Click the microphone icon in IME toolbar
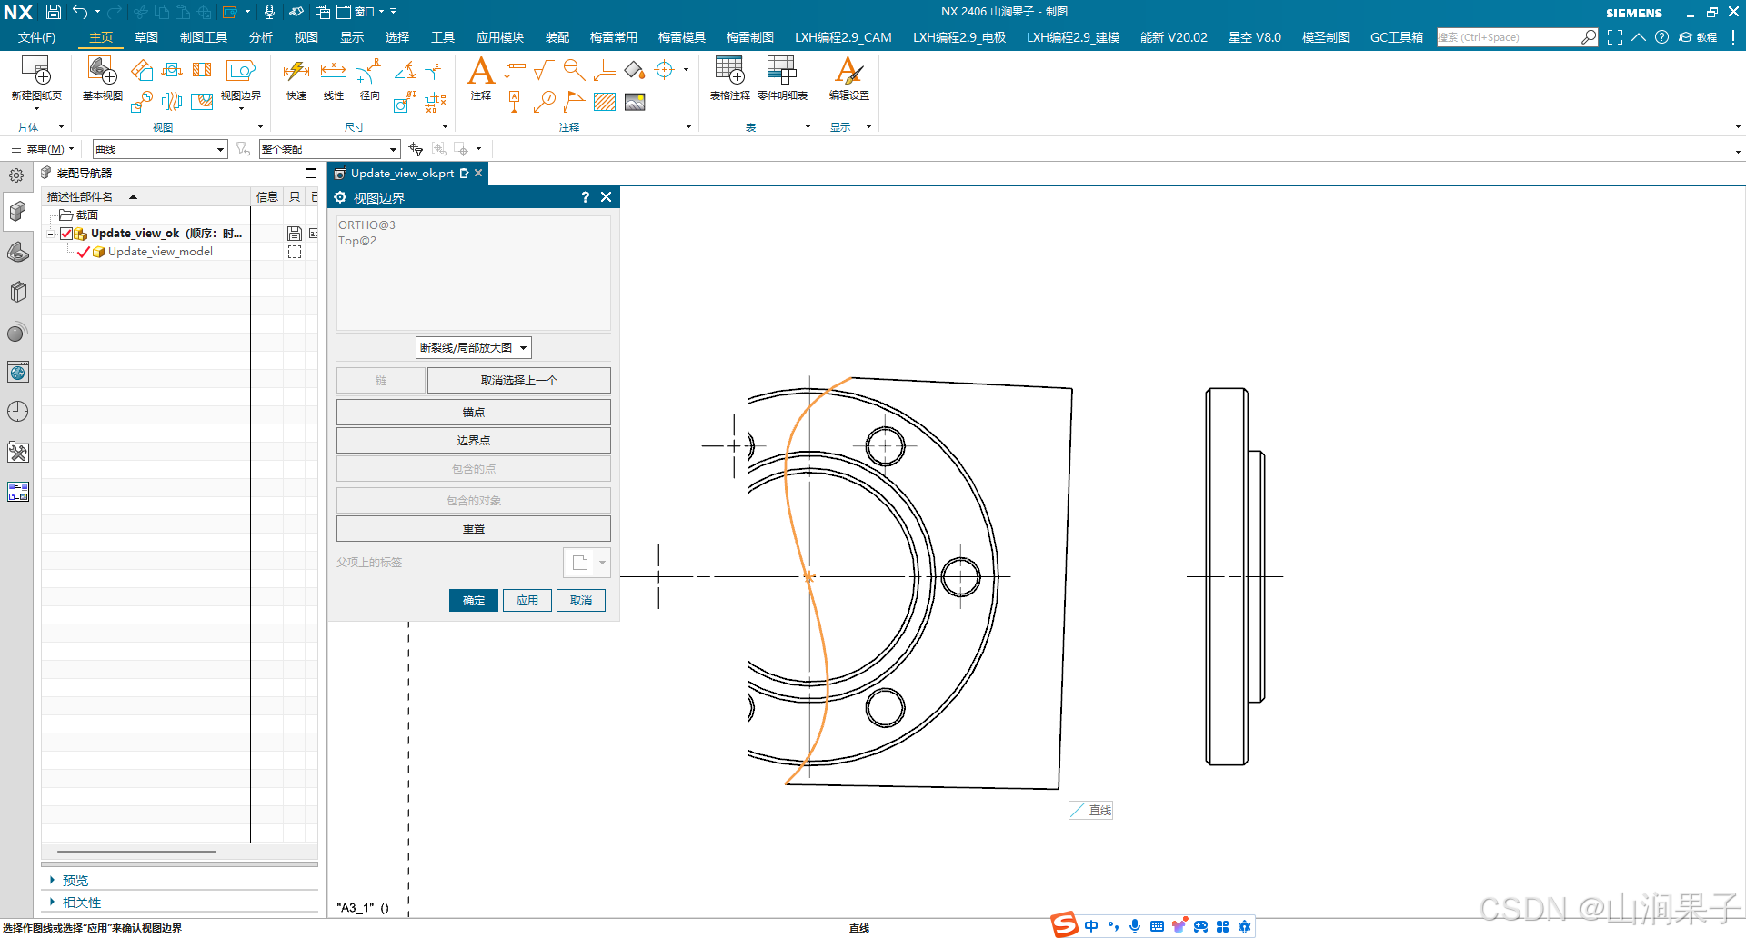Viewport: 1746px width, 938px height. coord(1135,926)
